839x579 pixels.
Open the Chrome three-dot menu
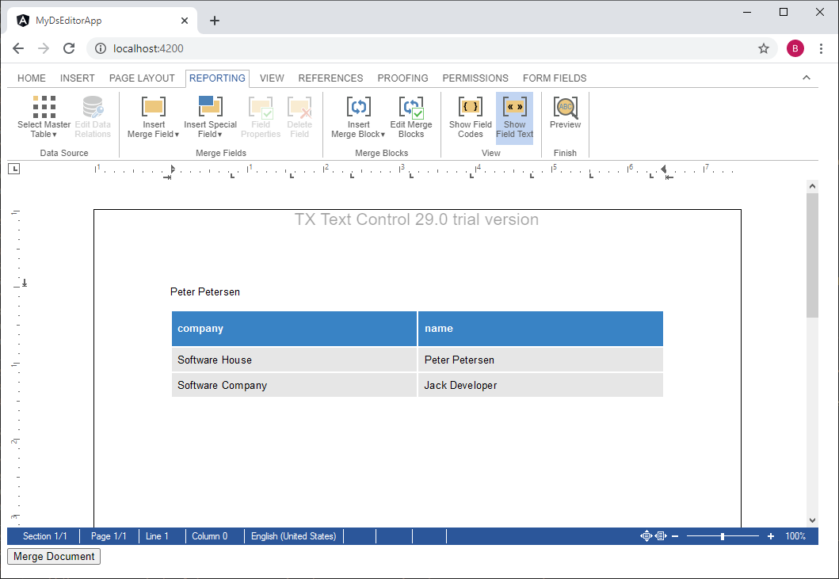[x=821, y=48]
